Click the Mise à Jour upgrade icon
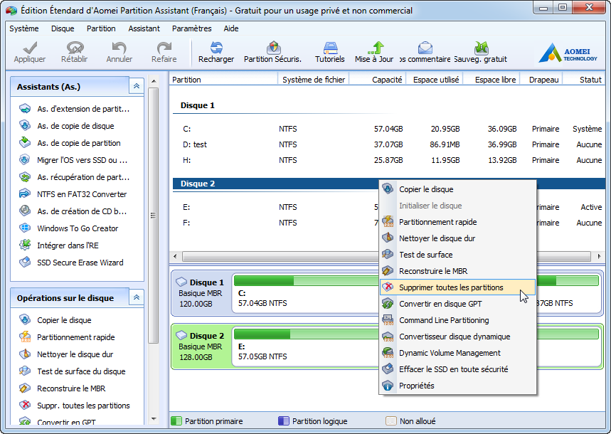This screenshot has width=611, height=434. (x=375, y=48)
